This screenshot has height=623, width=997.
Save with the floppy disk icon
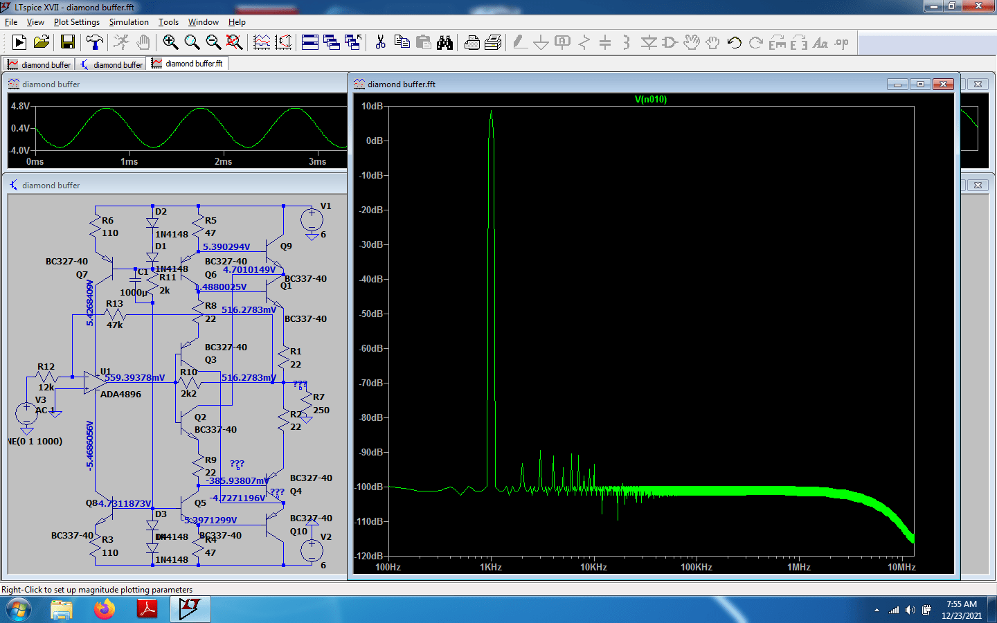pos(67,42)
